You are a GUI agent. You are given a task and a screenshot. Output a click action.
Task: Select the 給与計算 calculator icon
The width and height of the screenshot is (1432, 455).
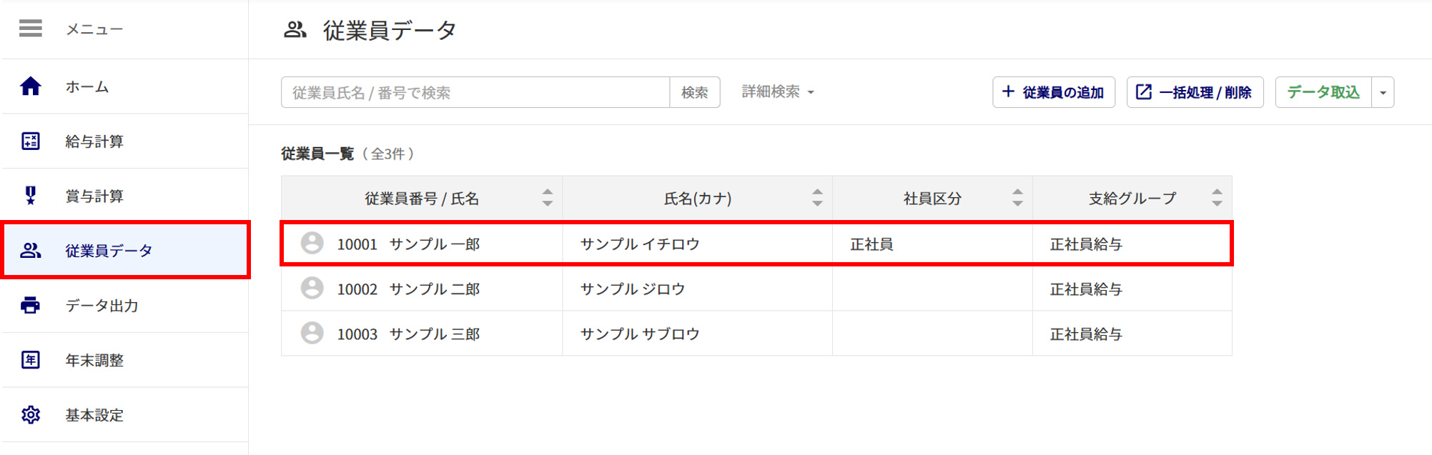pyautogui.click(x=30, y=141)
